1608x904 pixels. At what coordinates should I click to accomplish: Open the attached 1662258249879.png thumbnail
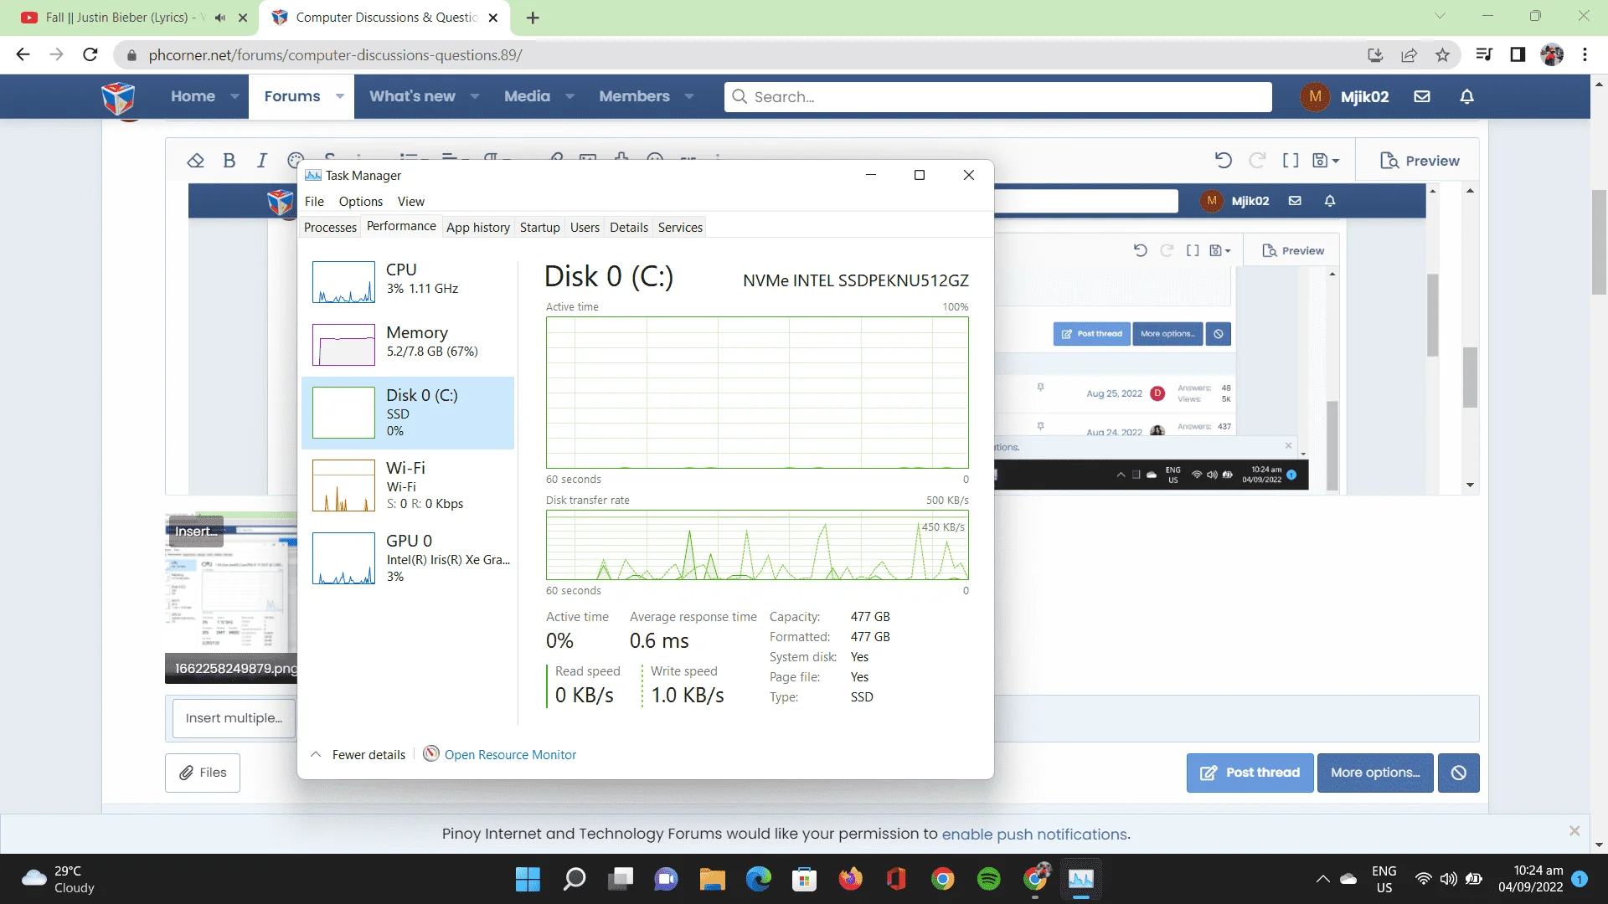[x=231, y=598]
